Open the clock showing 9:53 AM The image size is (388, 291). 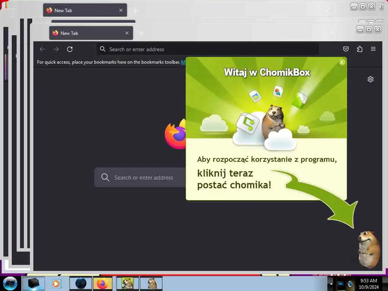(x=369, y=283)
